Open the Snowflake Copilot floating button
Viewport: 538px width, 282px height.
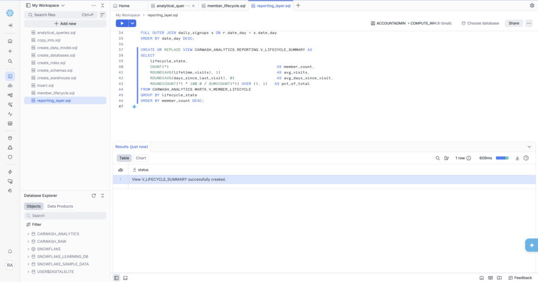pos(531,245)
